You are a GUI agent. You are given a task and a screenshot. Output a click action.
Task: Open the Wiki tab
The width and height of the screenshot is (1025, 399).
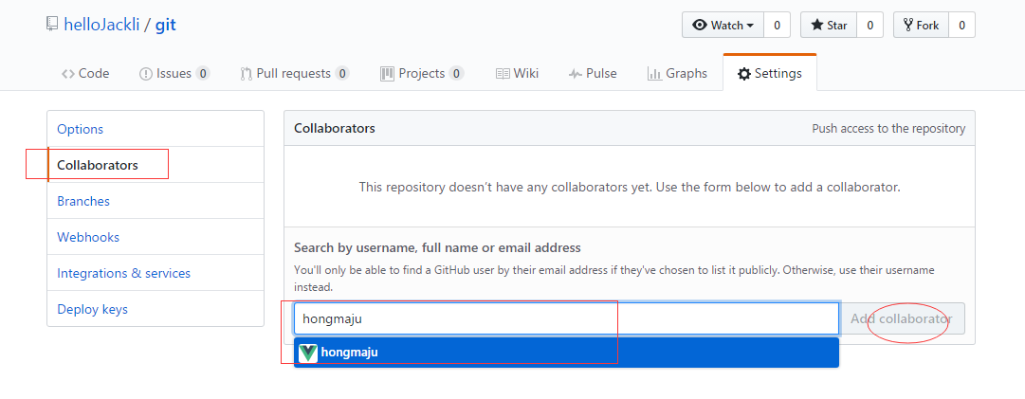click(x=517, y=73)
